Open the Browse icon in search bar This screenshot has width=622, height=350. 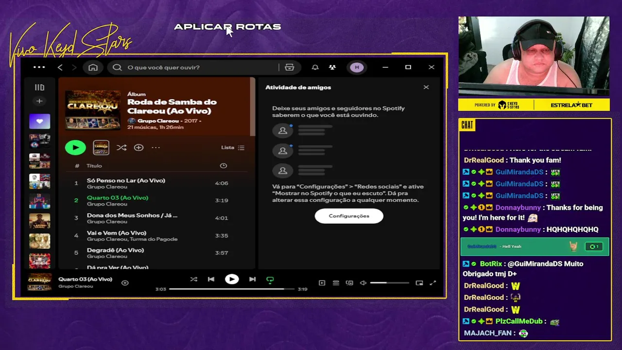point(290,67)
